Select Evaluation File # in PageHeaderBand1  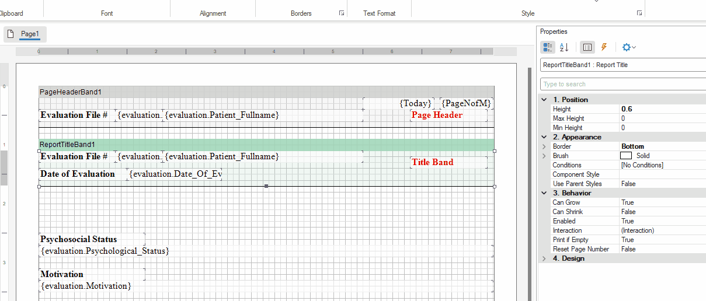pos(74,115)
